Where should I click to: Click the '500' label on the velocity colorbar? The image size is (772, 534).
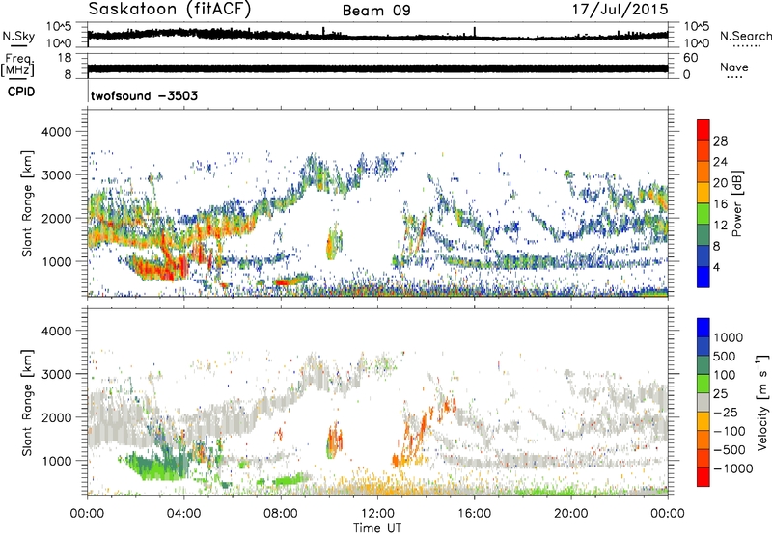click(x=727, y=356)
